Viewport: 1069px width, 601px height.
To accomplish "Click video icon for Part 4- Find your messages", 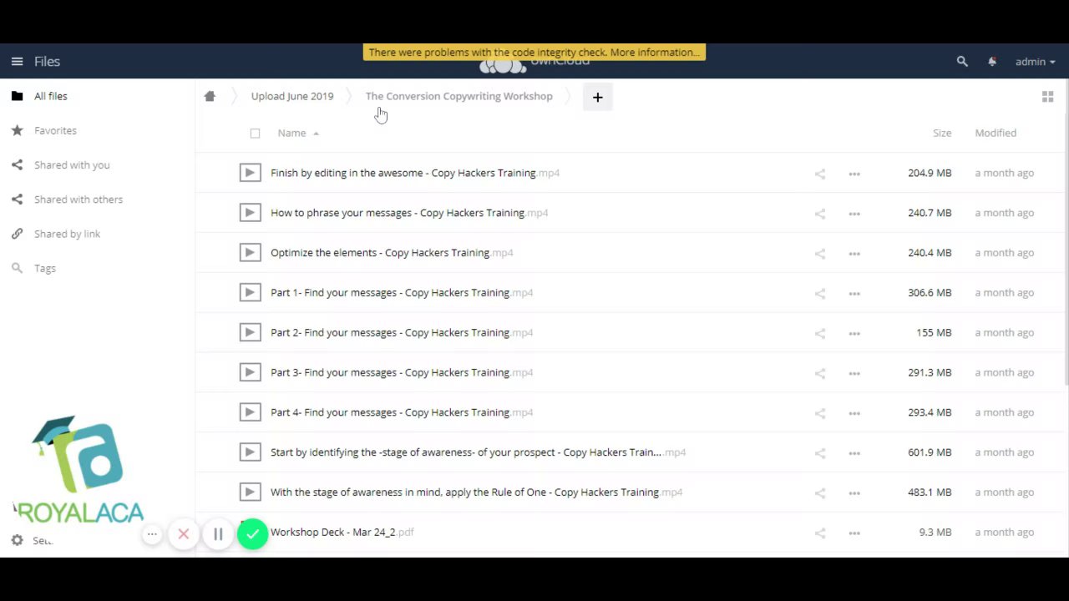I will (250, 412).
